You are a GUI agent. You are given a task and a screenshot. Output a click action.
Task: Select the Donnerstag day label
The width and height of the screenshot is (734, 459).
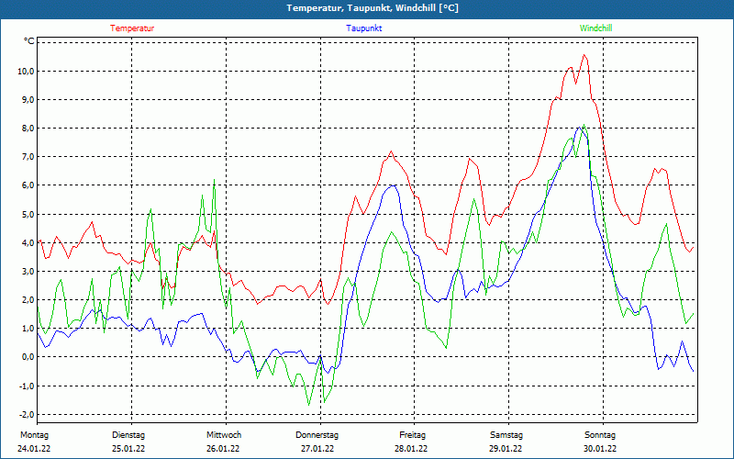point(317,435)
